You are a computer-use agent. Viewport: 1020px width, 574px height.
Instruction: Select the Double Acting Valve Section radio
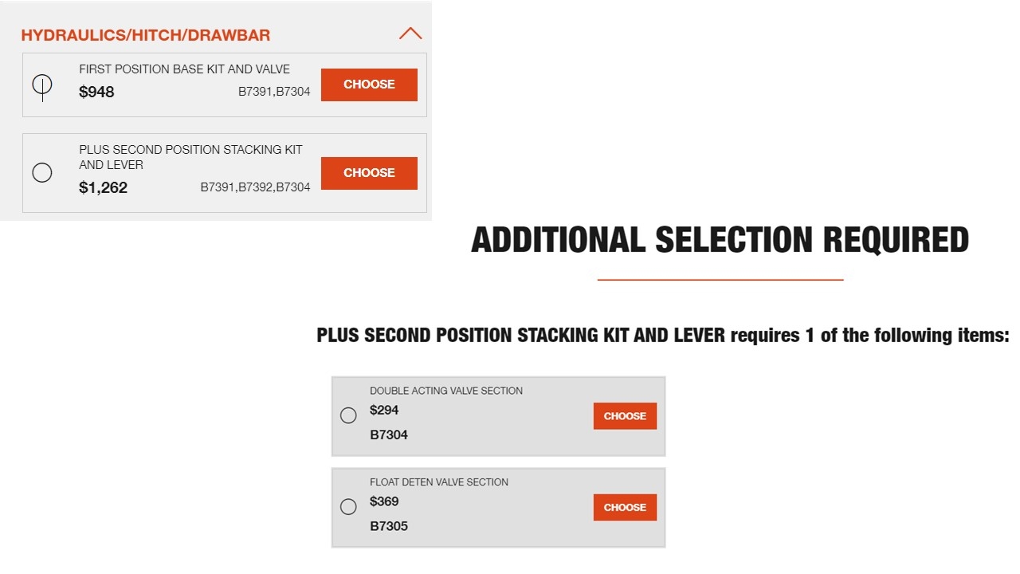(348, 415)
